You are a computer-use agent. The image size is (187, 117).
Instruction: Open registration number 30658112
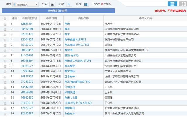pyautogui.click(x=27, y=50)
